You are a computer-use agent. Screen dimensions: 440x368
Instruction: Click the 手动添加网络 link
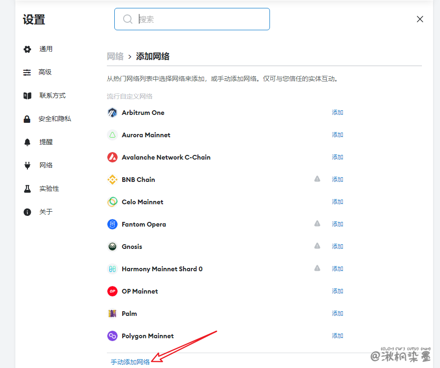pos(130,362)
